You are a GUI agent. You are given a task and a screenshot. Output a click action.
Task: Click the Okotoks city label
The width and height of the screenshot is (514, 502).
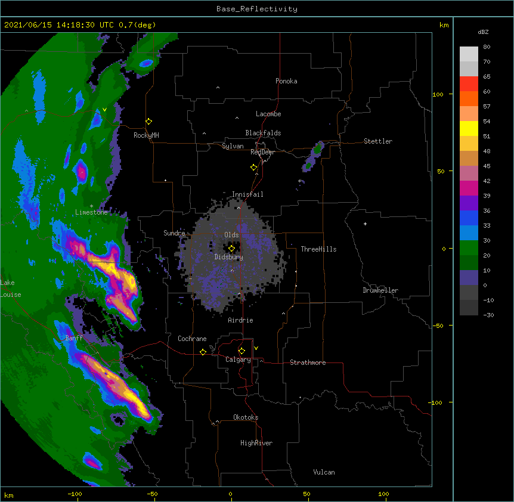246,417
